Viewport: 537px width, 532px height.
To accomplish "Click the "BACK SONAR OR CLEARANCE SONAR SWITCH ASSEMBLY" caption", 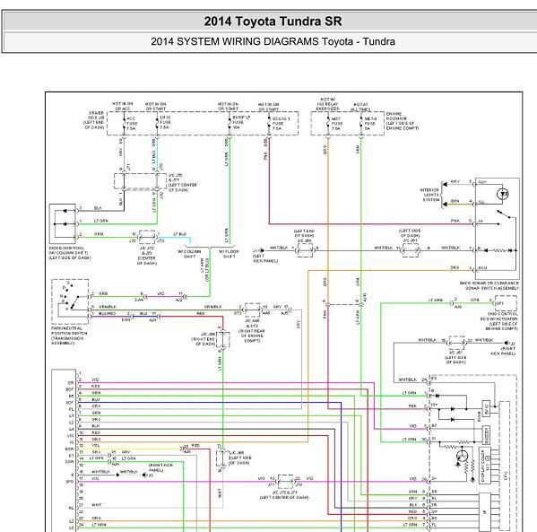I will point(489,286).
